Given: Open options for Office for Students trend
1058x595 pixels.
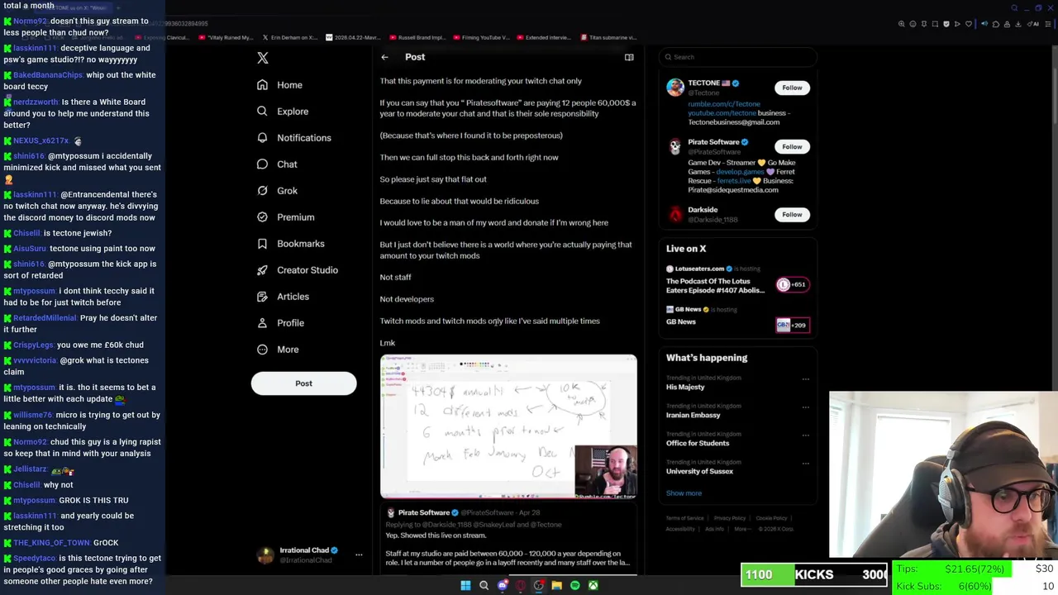Looking at the screenshot, I should click(x=806, y=436).
